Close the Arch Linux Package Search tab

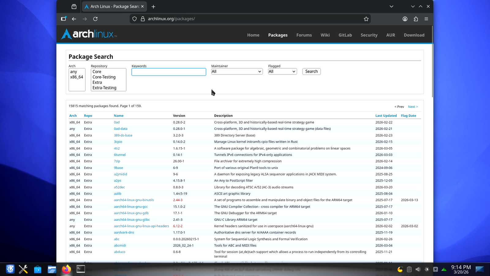142,6
